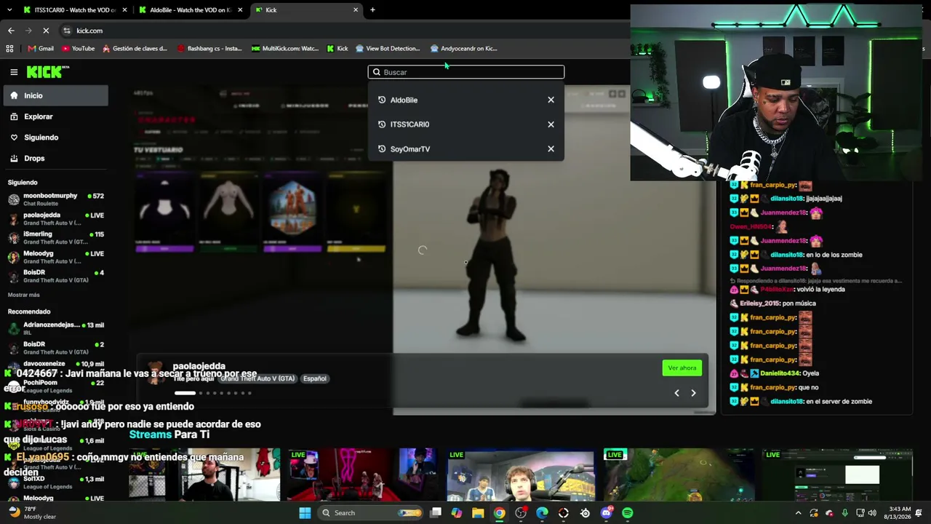Open the Windows Start menu
Screen dimensions: 931x524
(305, 513)
